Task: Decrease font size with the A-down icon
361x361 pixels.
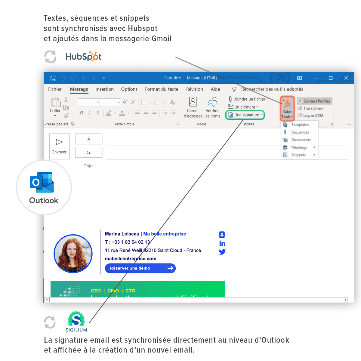Action: click(x=134, y=102)
